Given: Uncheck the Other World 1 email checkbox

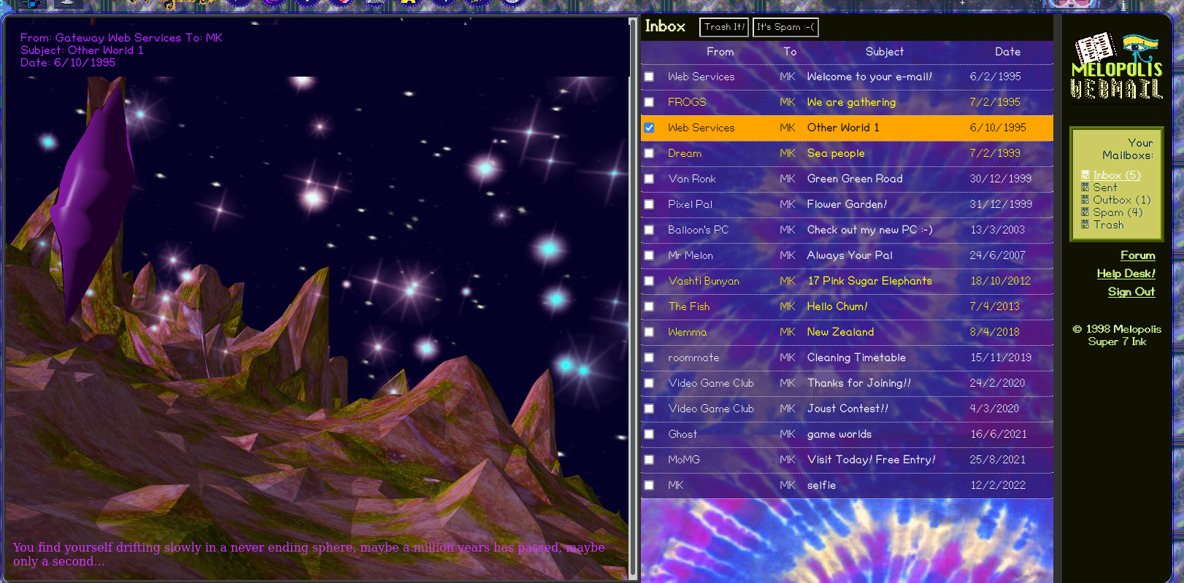Looking at the screenshot, I should point(649,128).
